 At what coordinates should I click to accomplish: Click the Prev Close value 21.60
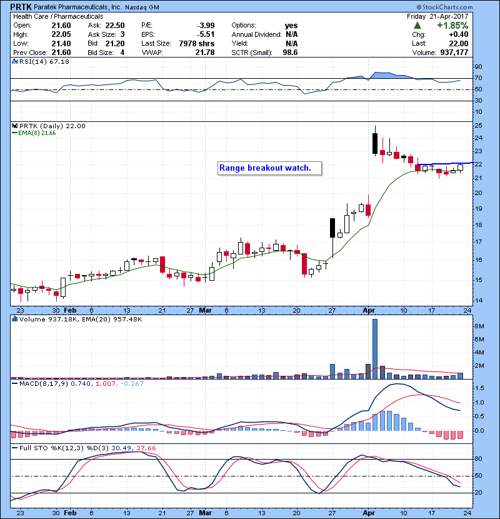(x=61, y=53)
